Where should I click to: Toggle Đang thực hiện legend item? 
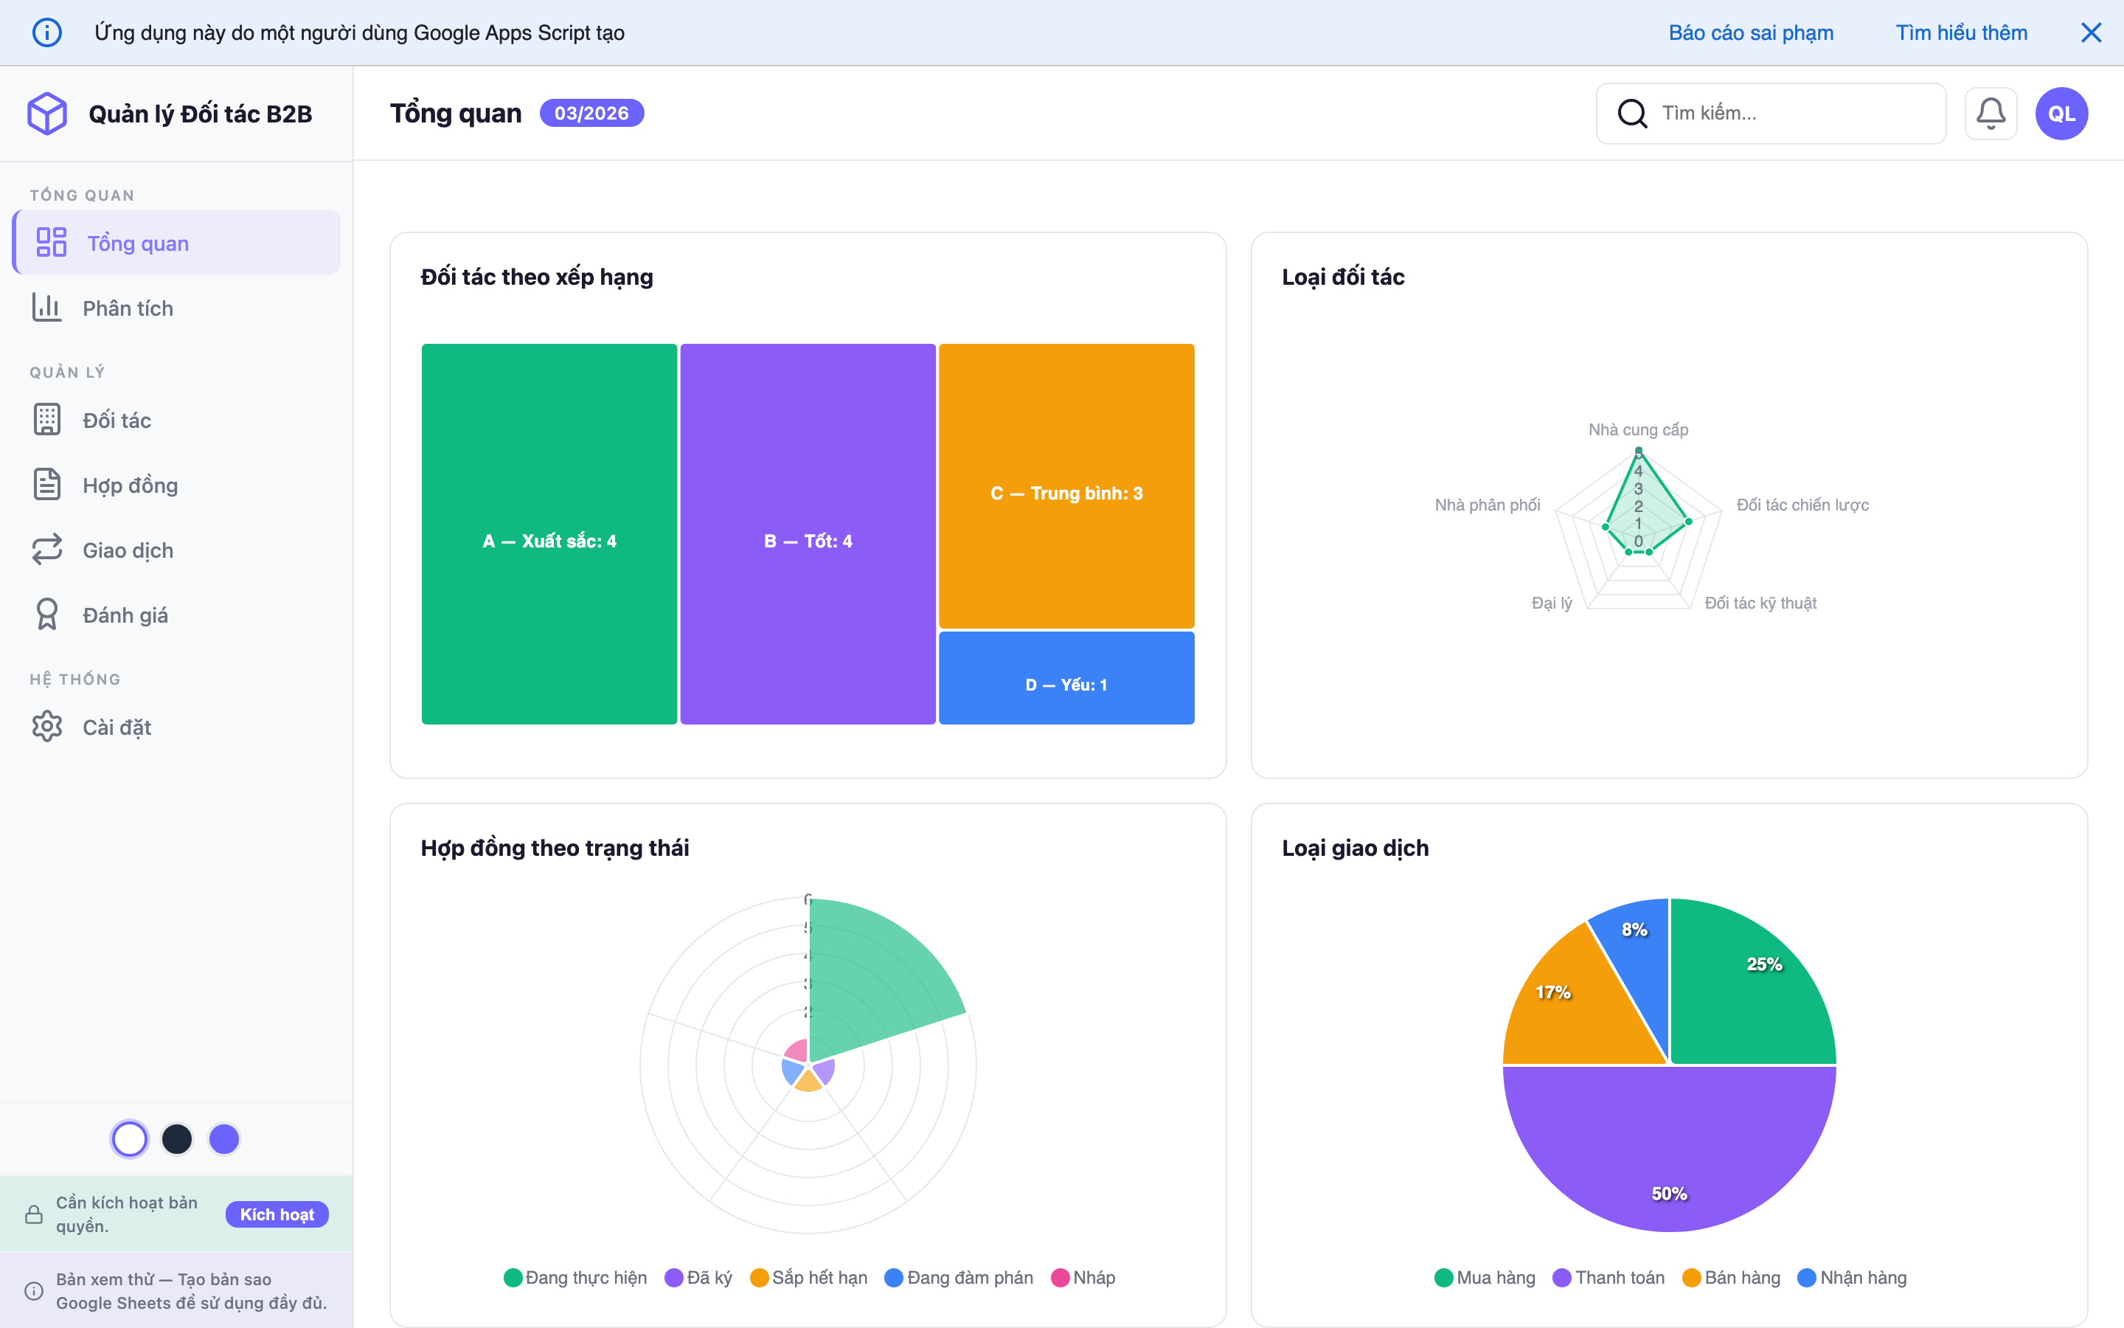576,1277
